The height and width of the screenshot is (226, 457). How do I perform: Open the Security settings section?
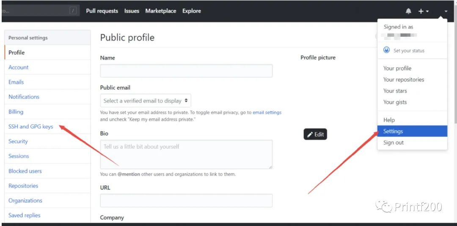tap(18, 141)
